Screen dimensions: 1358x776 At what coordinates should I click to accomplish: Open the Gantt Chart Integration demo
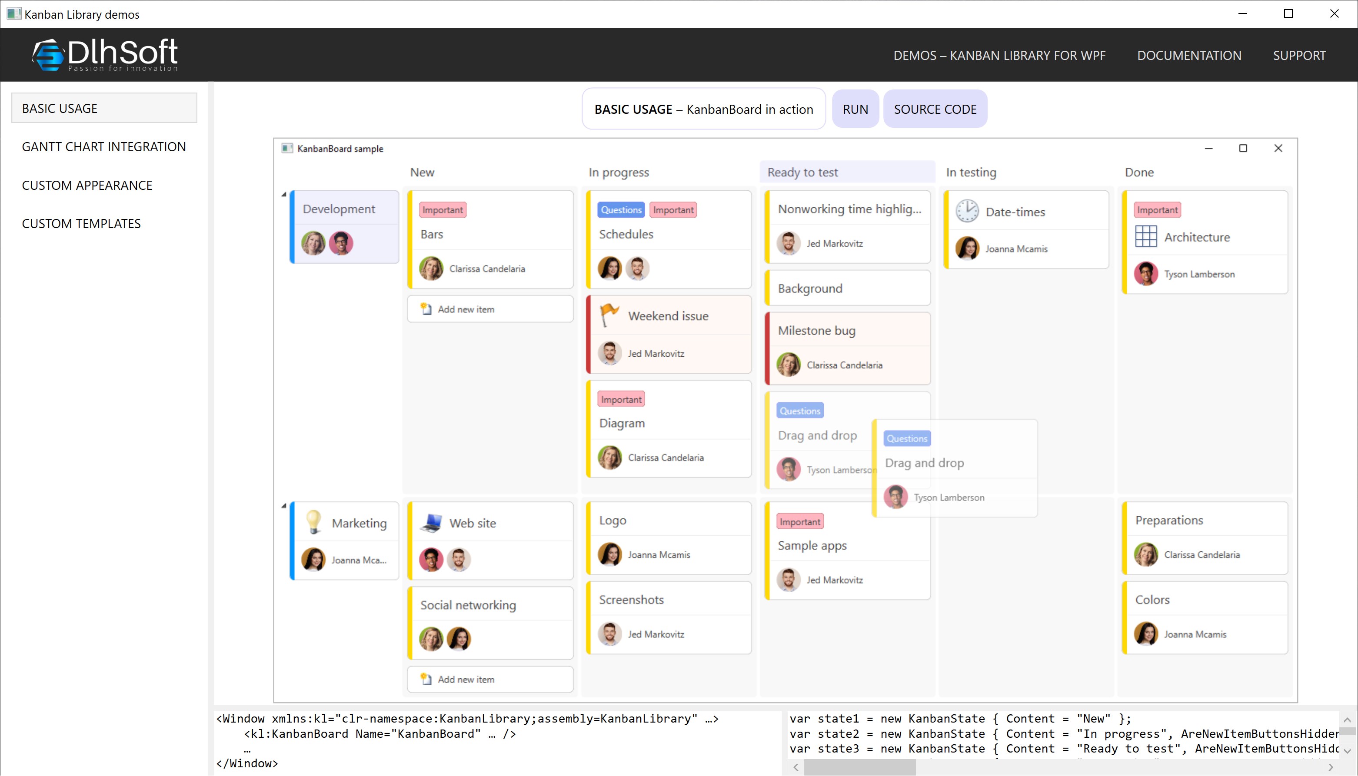point(104,146)
